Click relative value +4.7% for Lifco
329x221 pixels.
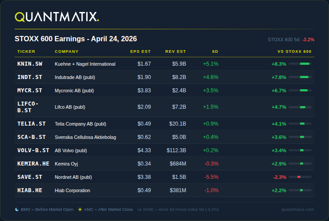tap(279, 107)
